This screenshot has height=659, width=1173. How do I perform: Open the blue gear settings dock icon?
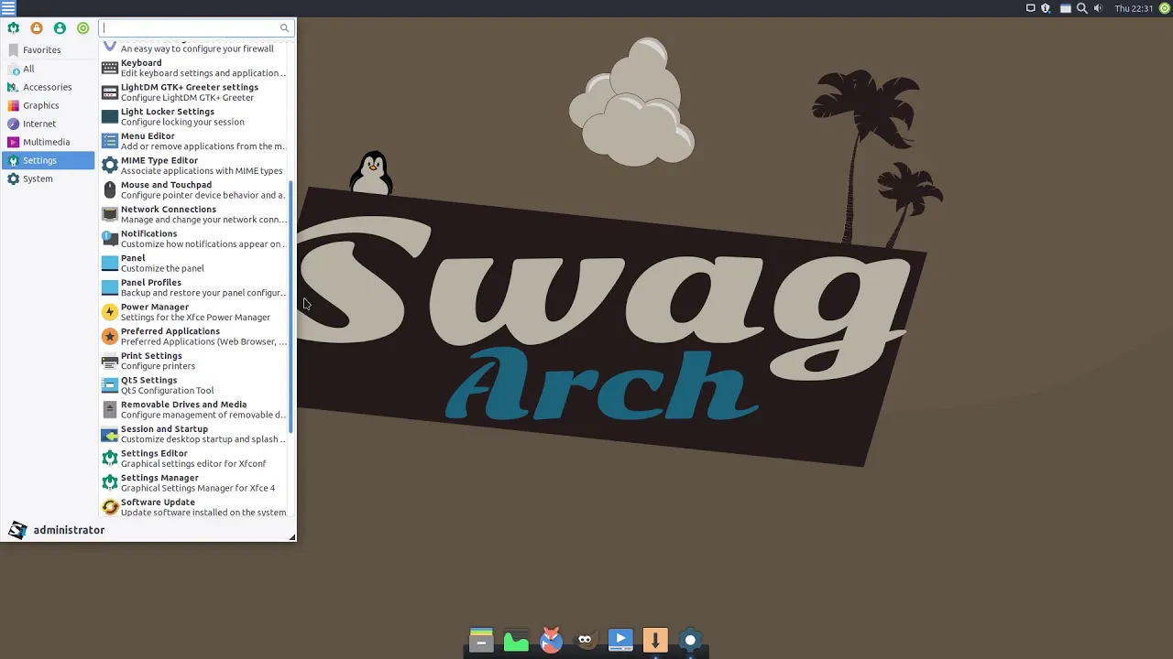690,639
